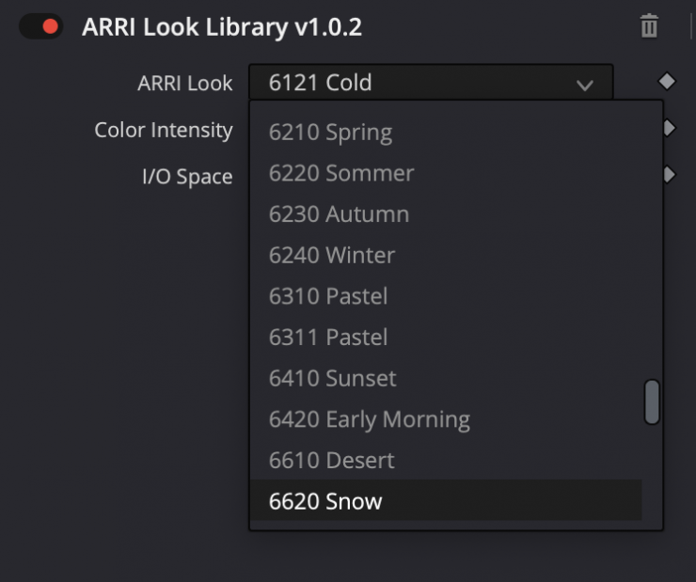This screenshot has width=696, height=582.
Task: Click the ARRI Look Library v1.0.2 title
Action: point(222,26)
